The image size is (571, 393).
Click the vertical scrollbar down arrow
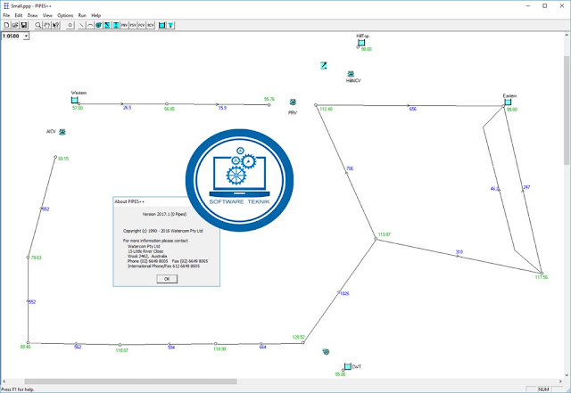coord(567,375)
